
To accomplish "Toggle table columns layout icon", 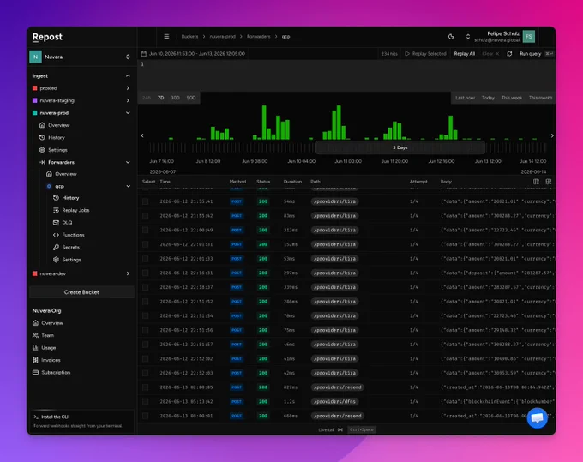I will 536,182.
